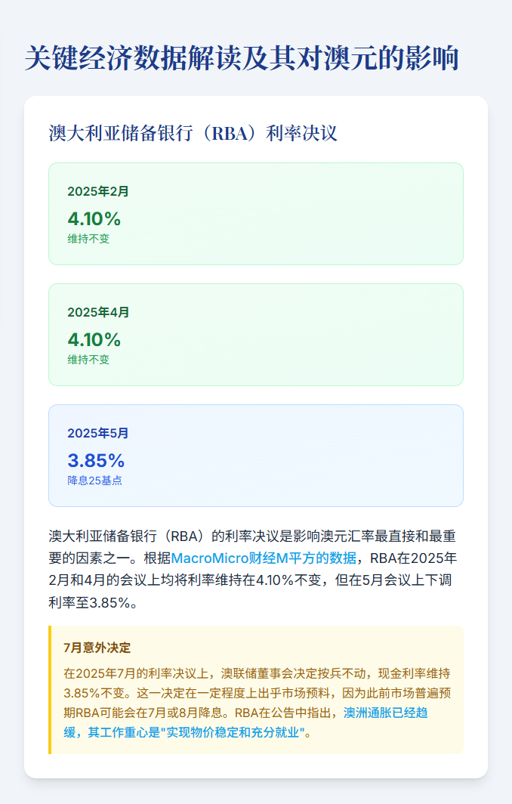Click the page title 关键经济数据解读及其对澳元的影响
The image size is (512, 804).
coord(242,58)
